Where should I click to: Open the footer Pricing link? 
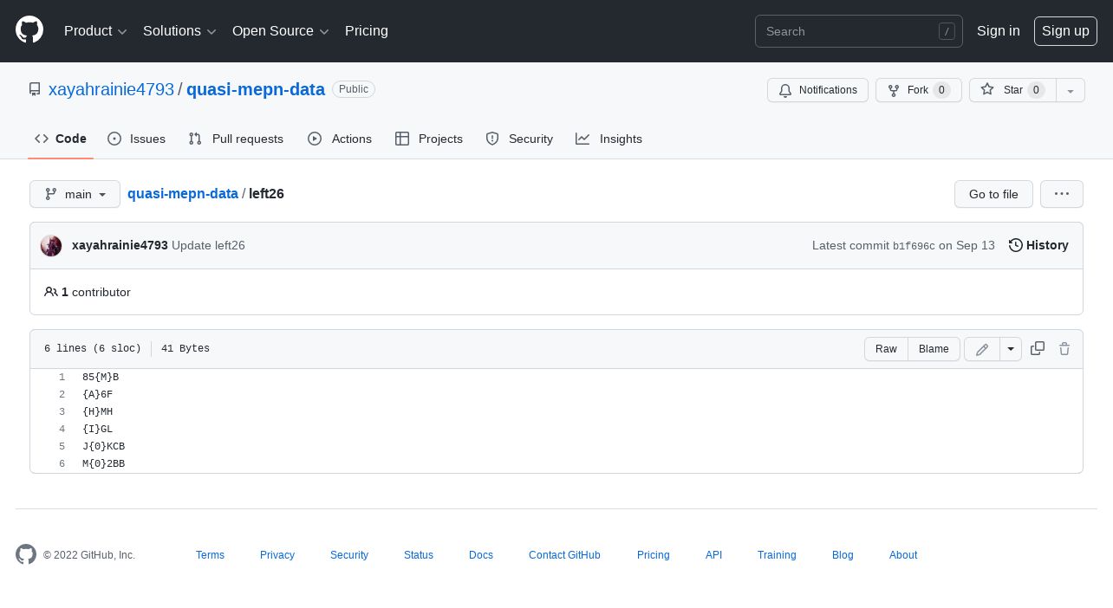(x=654, y=555)
